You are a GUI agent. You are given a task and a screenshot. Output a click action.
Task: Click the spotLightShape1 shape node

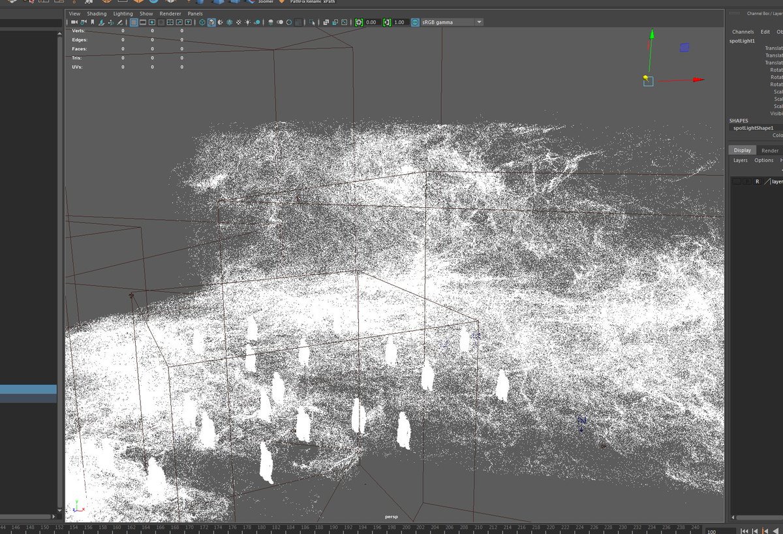[x=754, y=128]
